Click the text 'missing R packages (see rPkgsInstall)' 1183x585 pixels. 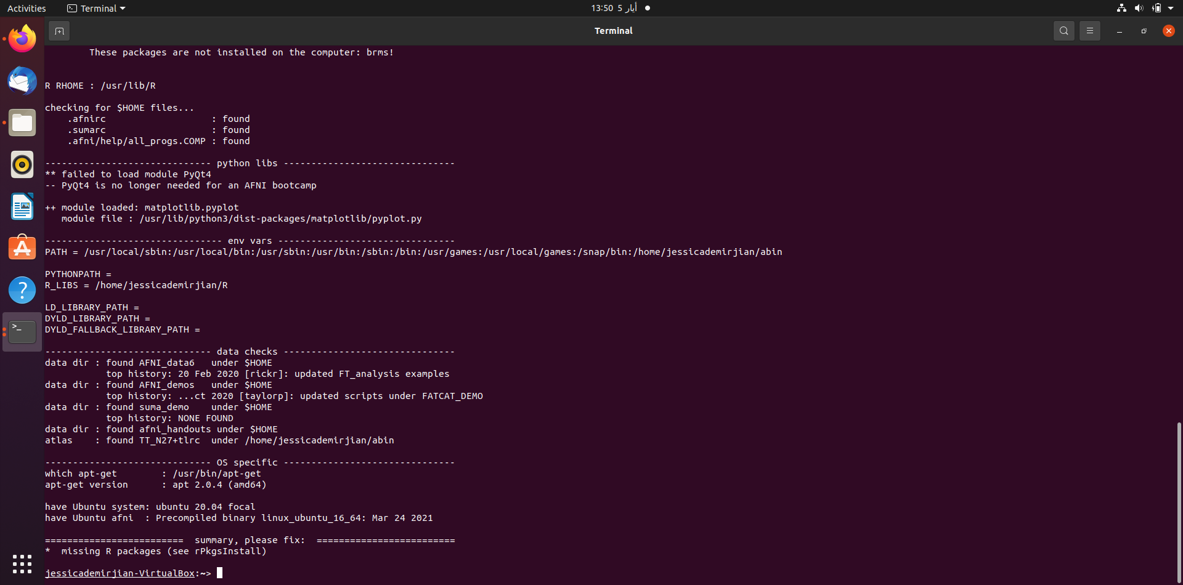point(164,551)
